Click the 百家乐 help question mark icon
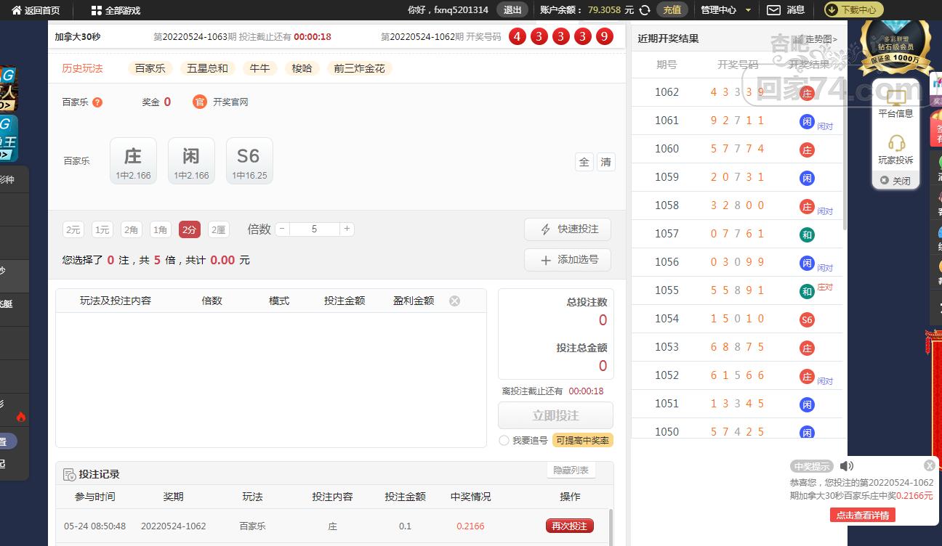Screen dimensions: 942x546 pyautogui.click(x=97, y=102)
